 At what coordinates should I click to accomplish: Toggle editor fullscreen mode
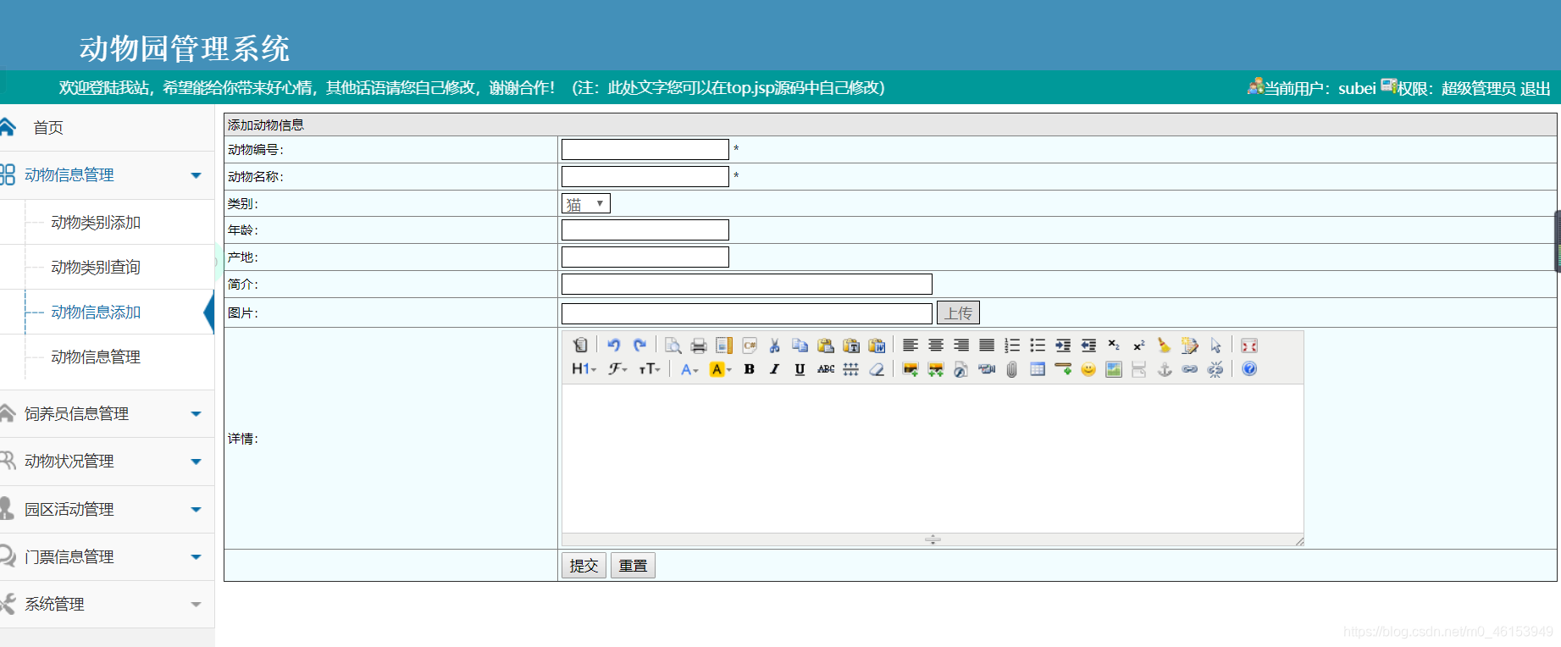click(1249, 346)
